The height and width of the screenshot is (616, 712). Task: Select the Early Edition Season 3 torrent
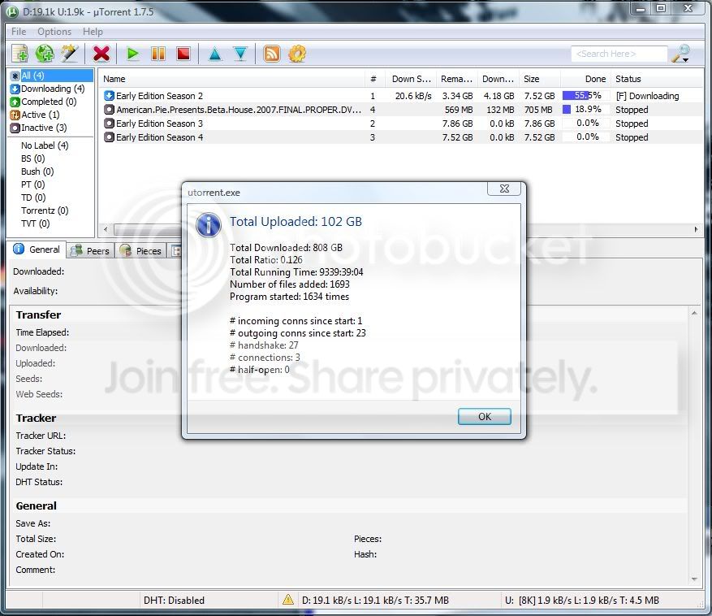pos(401,124)
